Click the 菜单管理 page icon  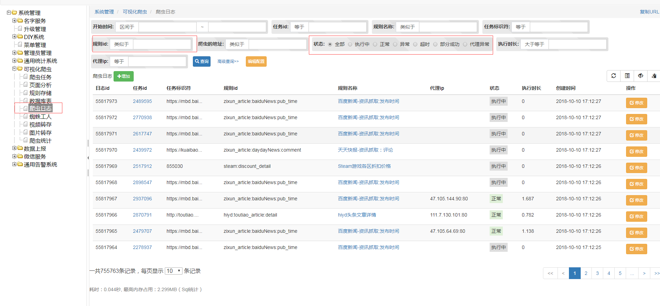coord(20,45)
